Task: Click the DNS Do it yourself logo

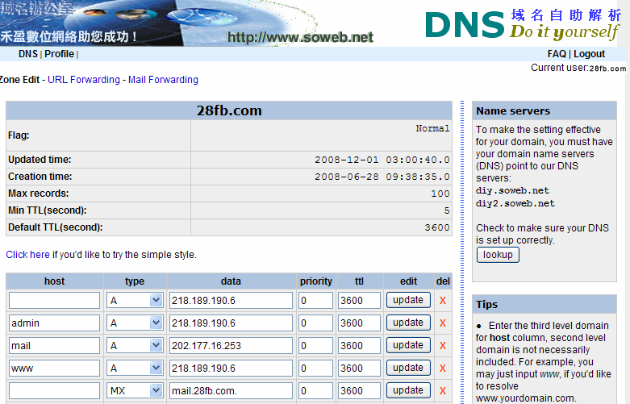Action: [x=523, y=24]
